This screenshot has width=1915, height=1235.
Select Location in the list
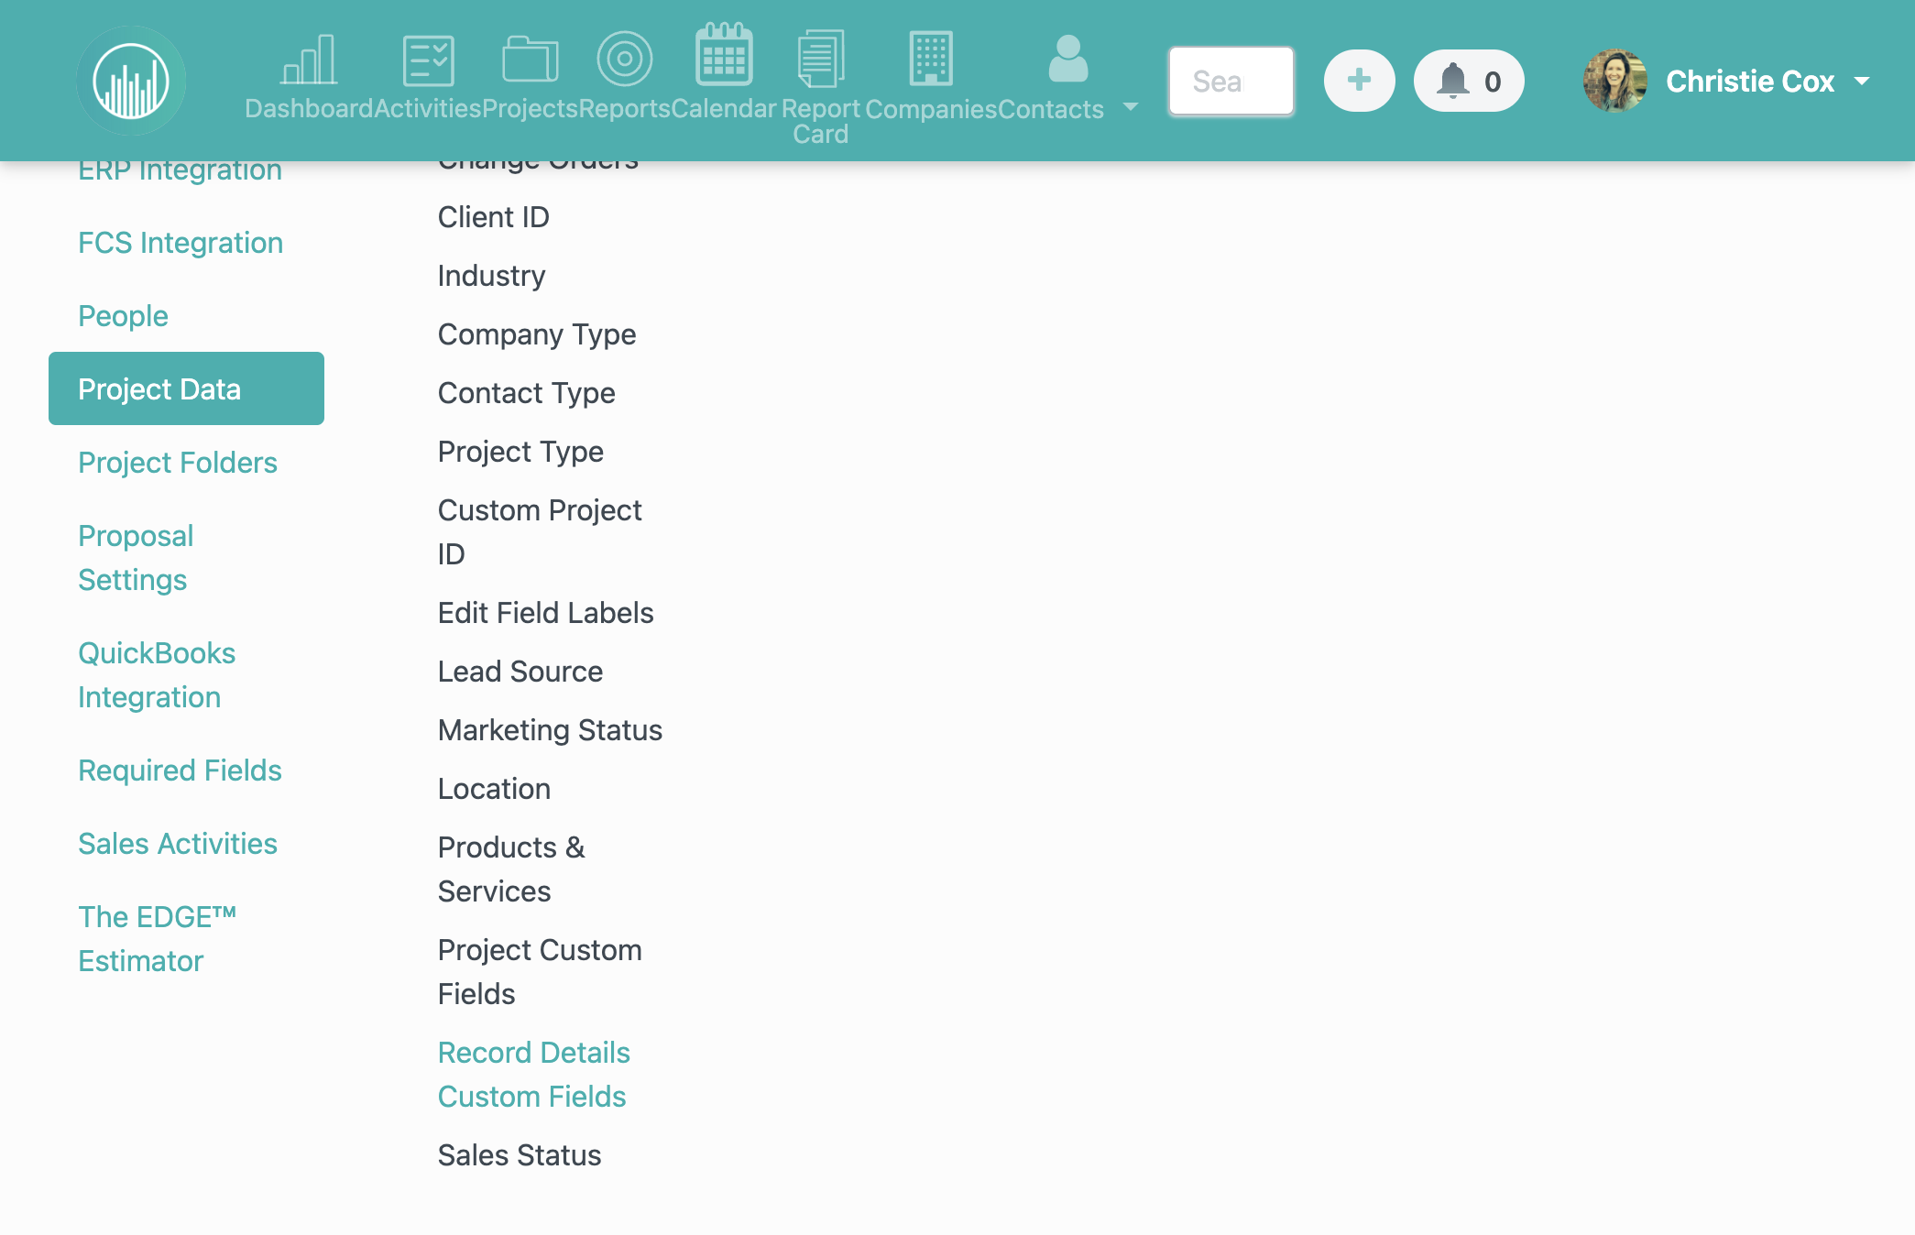point(495,789)
